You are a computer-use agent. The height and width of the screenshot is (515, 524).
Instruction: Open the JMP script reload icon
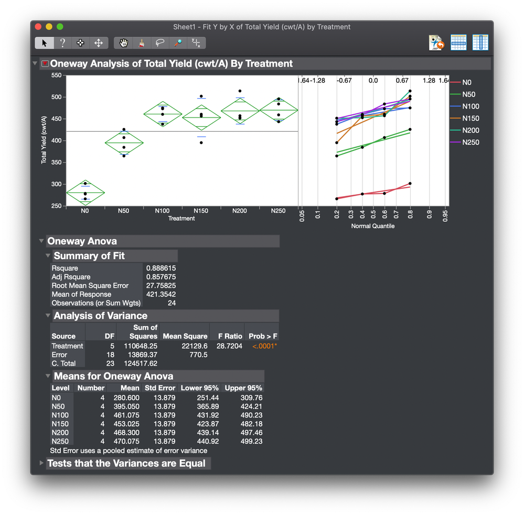pos(436,43)
